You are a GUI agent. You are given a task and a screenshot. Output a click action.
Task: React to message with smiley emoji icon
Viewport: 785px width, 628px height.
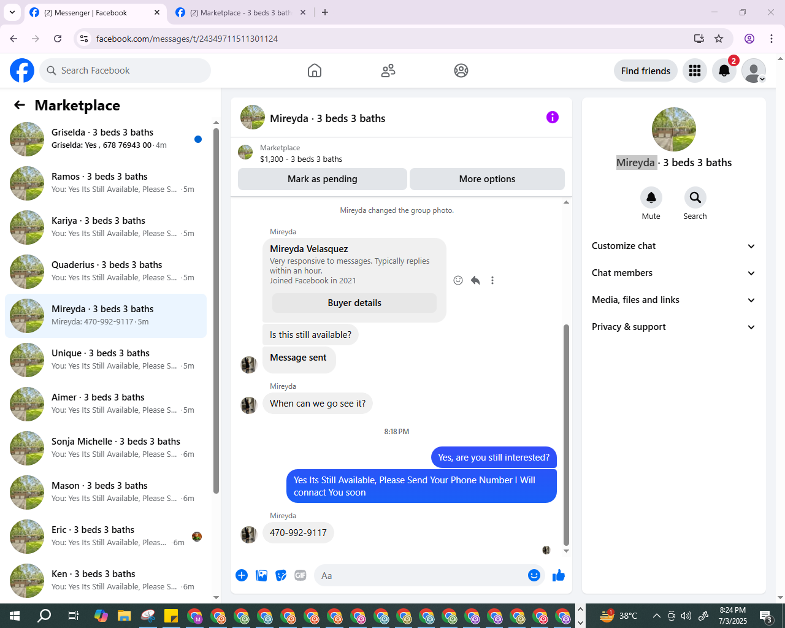click(x=458, y=280)
